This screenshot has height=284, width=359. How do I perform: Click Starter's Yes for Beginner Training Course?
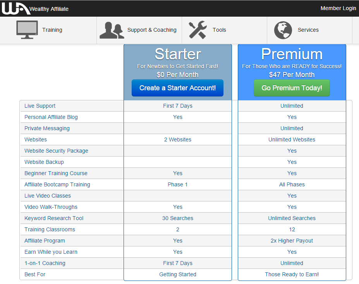[178, 173]
